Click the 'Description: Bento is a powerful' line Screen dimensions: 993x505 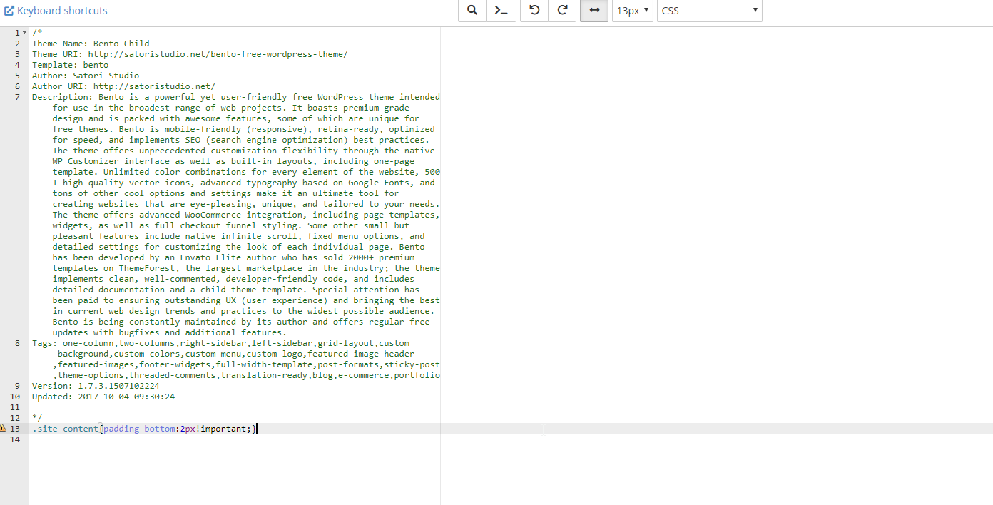point(236,97)
